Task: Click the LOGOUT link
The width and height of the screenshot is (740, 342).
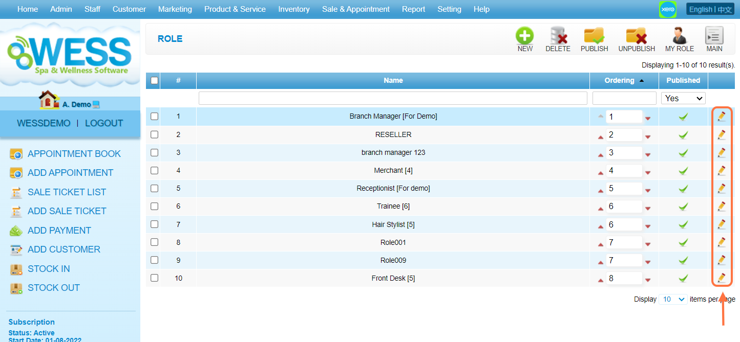Action: pos(104,123)
